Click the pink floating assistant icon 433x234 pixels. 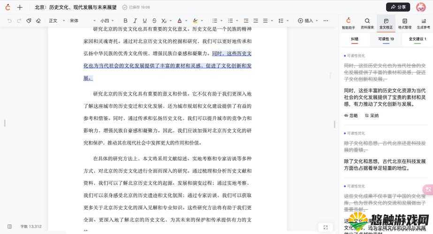click(428, 190)
